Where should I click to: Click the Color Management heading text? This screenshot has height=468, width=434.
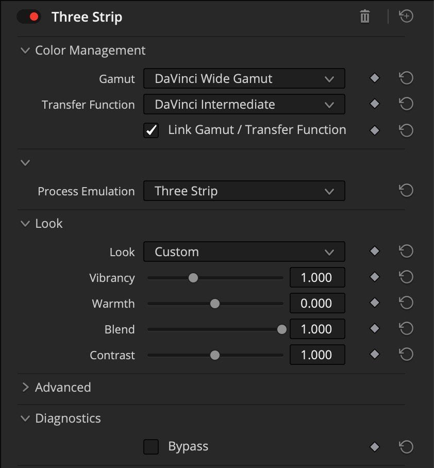90,50
